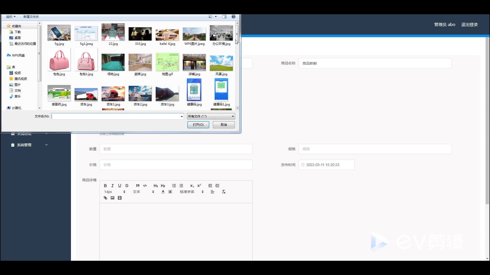
Task: Select 音乐 library in the tree
Action: (x=18, y=96)
